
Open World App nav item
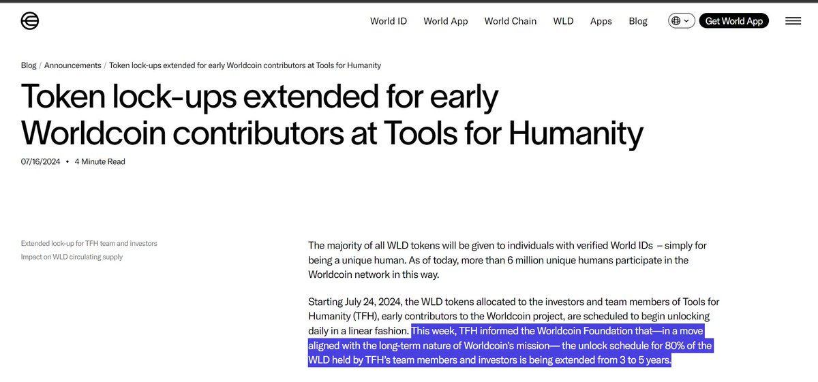(x=446, y=21)
